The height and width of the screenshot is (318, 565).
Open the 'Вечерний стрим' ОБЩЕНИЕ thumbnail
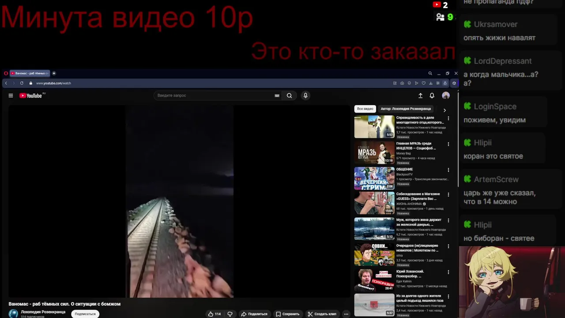tap(374, 178)
